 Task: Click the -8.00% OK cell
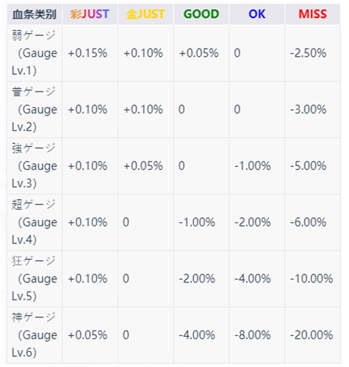[x=252, y=335]
